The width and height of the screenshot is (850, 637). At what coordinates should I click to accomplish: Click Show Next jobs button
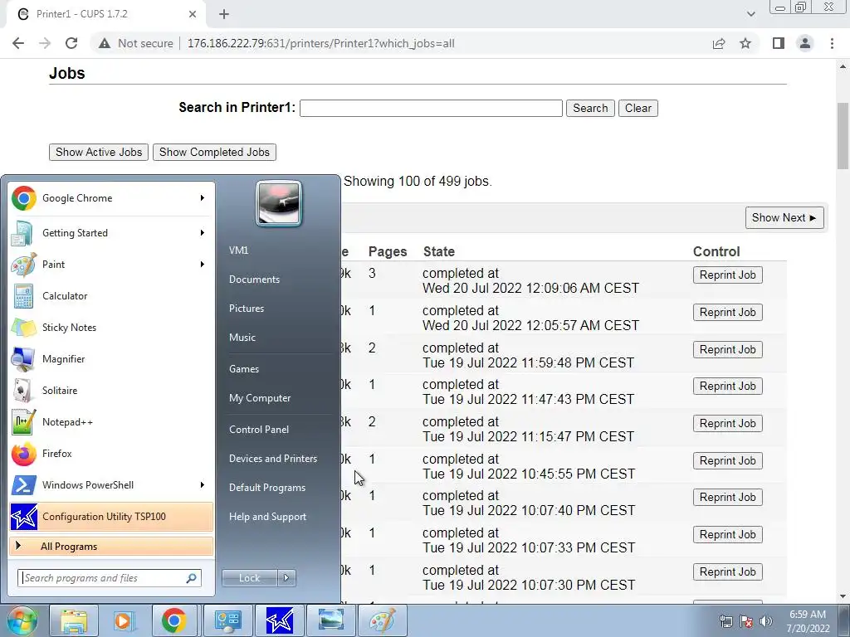[x=784, y=218]
